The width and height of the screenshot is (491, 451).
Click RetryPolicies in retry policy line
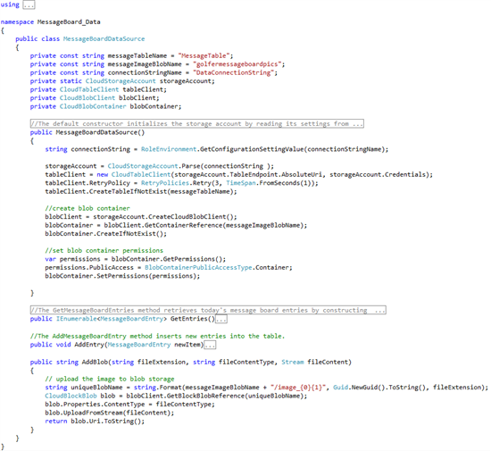(x=165, y=183)
